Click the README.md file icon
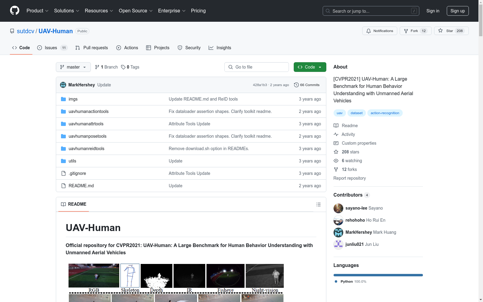 (63, 186)
